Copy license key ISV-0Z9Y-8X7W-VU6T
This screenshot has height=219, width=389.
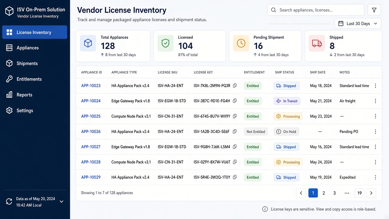[x=235, y=162]
